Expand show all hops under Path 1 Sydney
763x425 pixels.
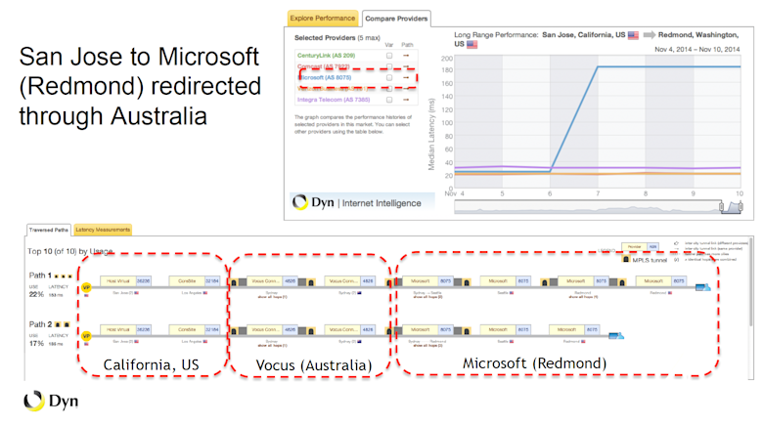273,297
